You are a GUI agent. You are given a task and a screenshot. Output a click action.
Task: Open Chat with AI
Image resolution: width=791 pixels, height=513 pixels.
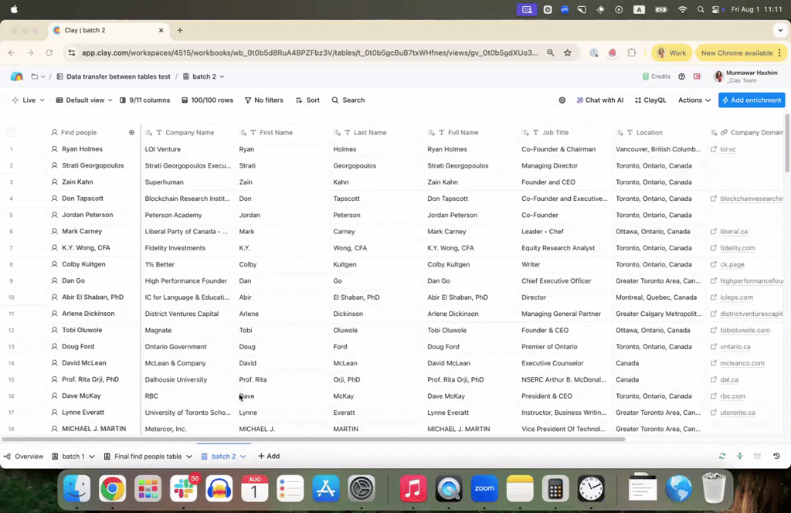pos(599,100)
